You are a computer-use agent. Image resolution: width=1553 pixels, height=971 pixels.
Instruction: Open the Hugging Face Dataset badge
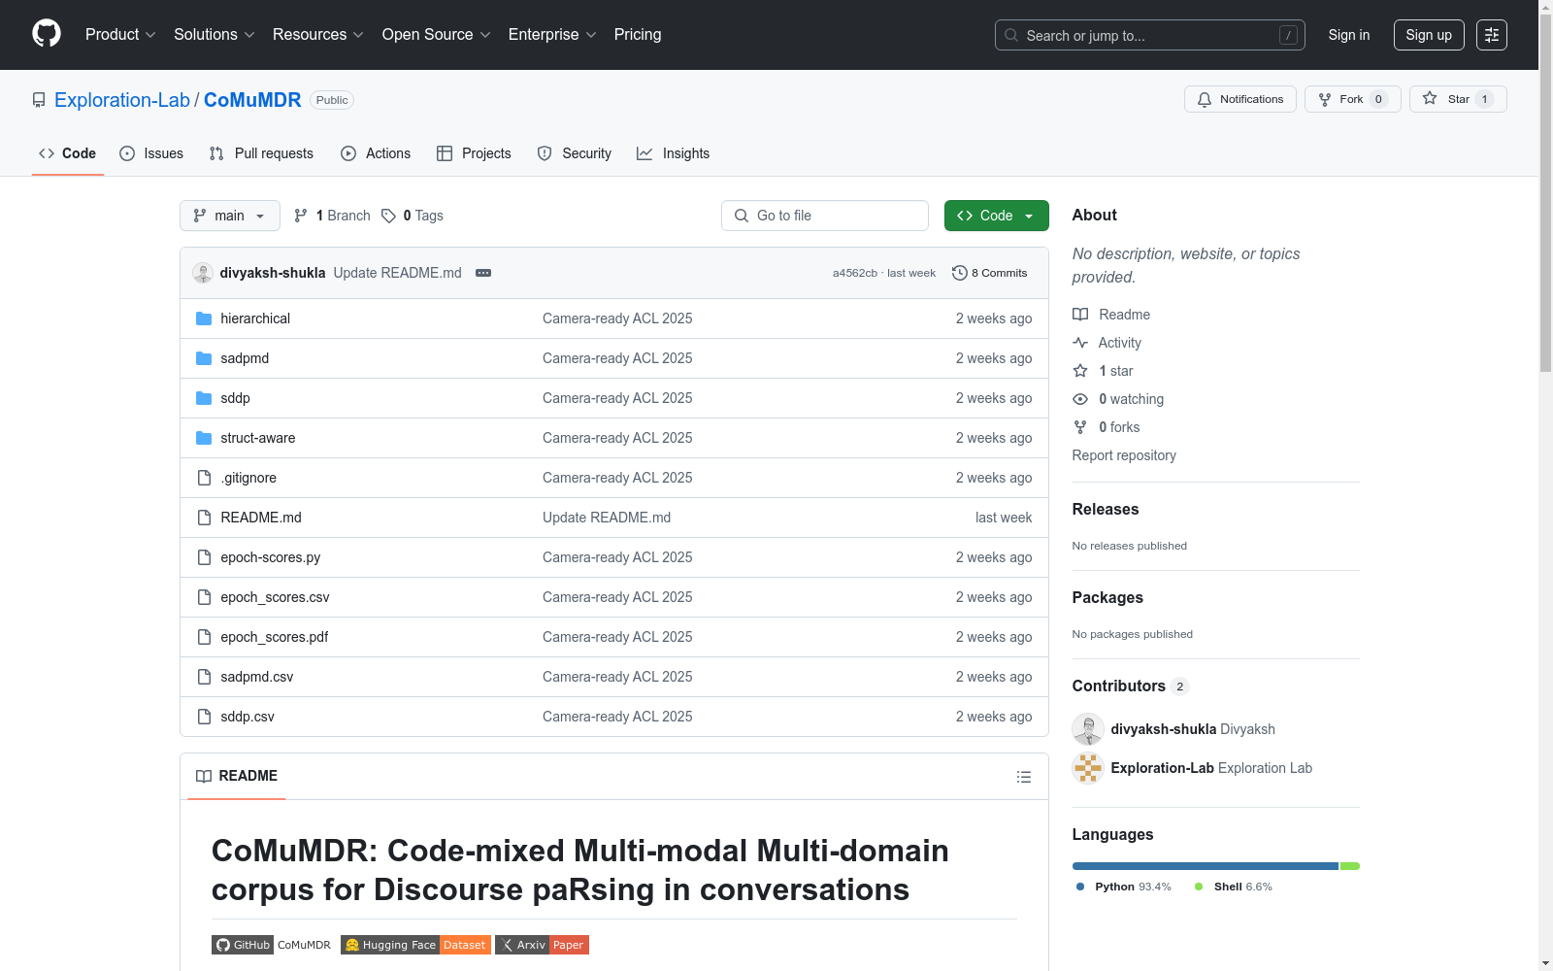415,945
